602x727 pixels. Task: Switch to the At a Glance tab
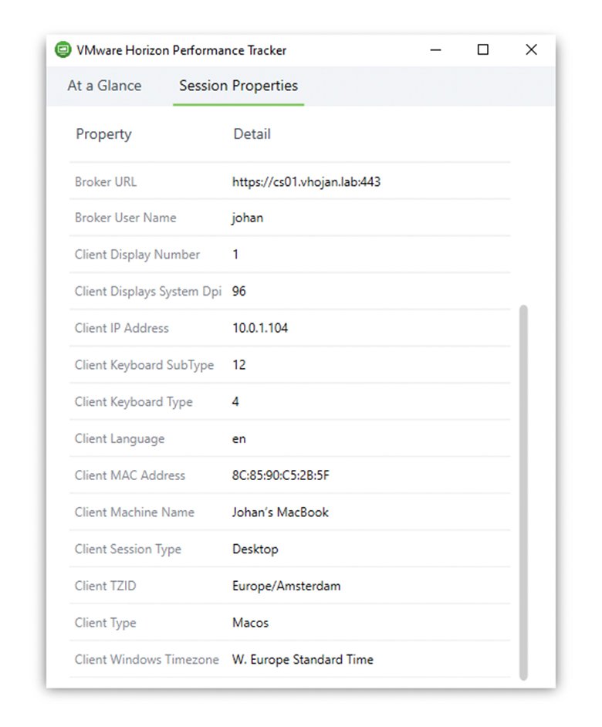pos(104,86)
